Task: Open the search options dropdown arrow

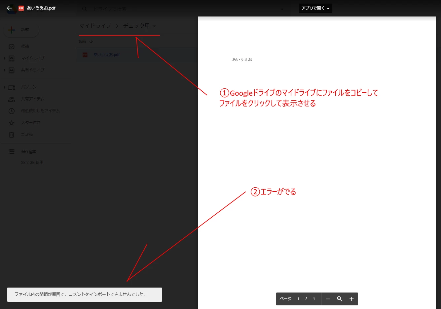Action: pyautogui.click(x=282, y=9)
